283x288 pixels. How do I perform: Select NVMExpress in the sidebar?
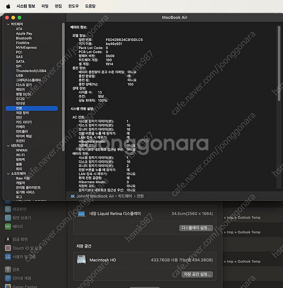click(x=26, y=48)
